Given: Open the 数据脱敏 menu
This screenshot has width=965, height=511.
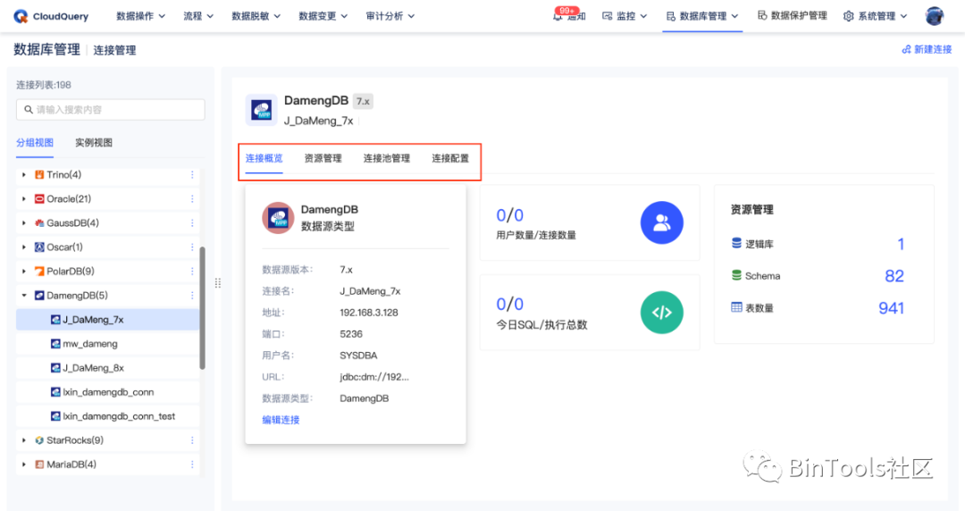Looking at the screenshot, I should 256,16.
